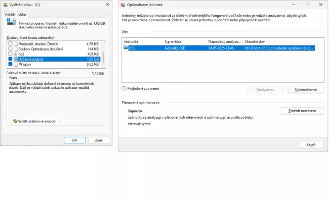Click Vyčistit systémové soubory button

coord(34,121)
